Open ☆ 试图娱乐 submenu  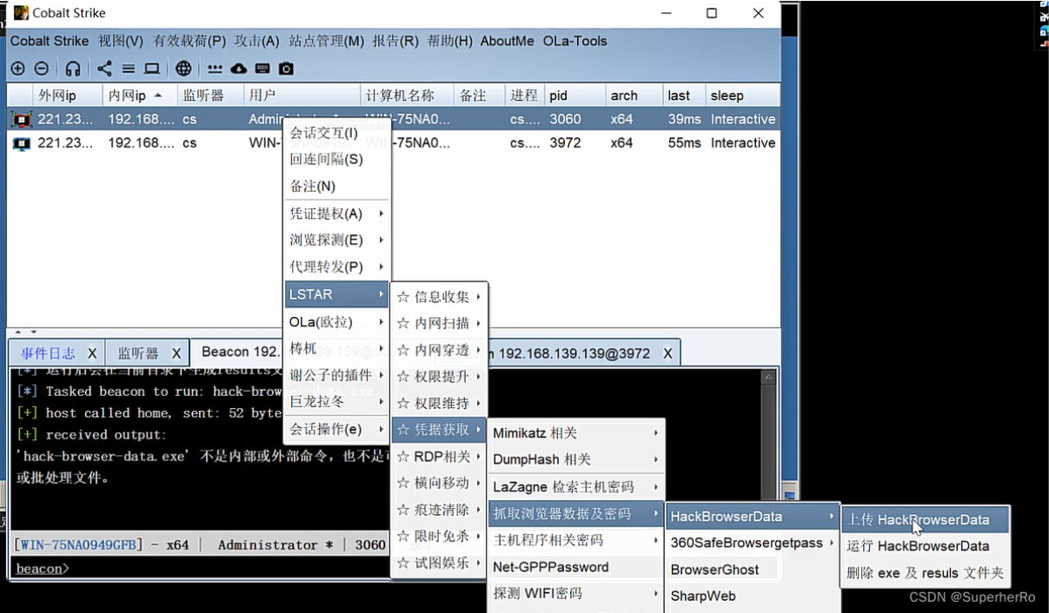pos(439,564)
